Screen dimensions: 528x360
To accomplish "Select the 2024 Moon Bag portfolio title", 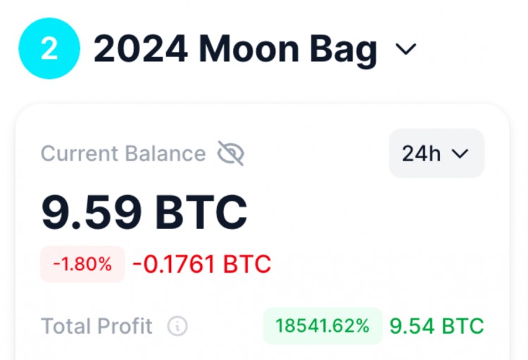I will tap(235, 49).
